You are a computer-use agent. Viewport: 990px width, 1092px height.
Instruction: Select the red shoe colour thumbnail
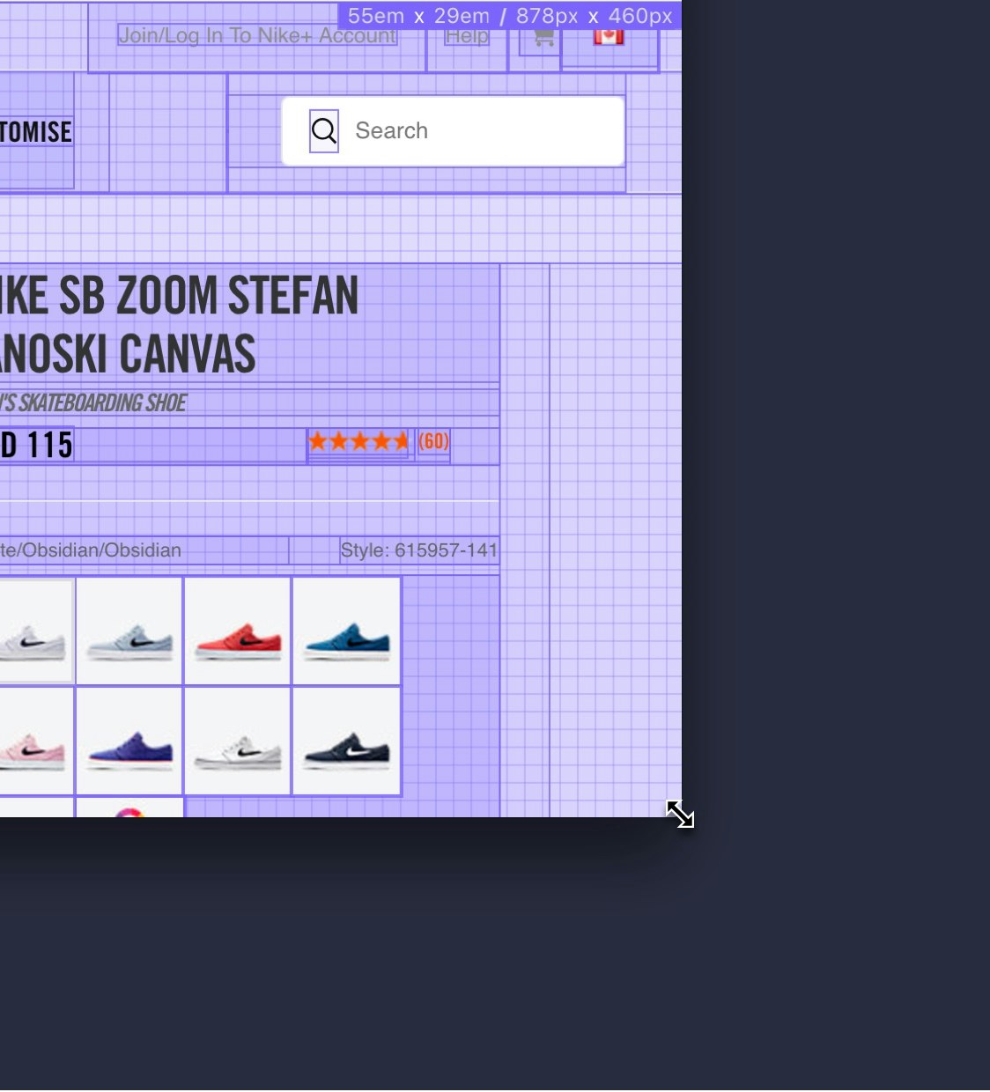pyautogui.click(x=238, y=631)
